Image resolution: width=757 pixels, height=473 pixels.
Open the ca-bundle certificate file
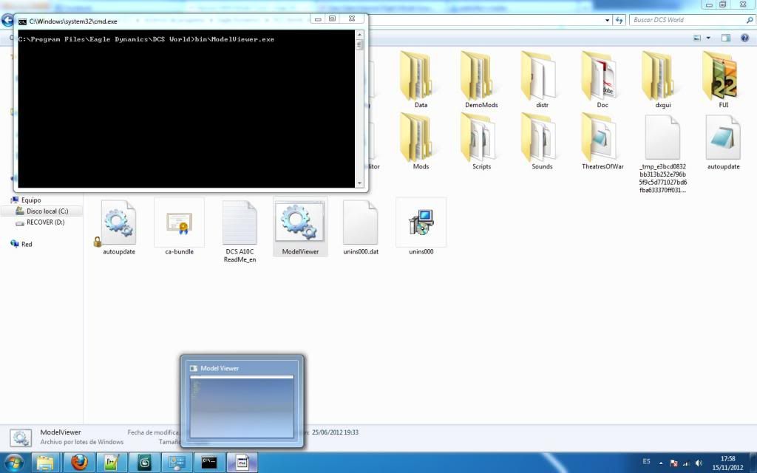[x=179, y=222]
